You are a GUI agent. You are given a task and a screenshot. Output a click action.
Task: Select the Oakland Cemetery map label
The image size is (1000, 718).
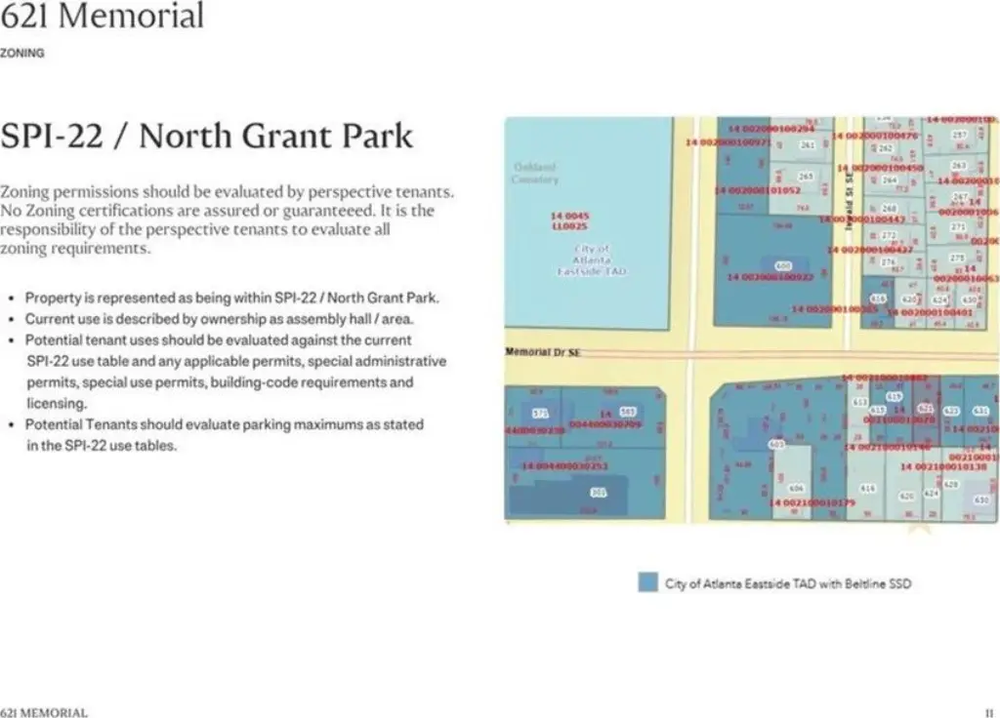pyautogui.click(x=534, y=174)
